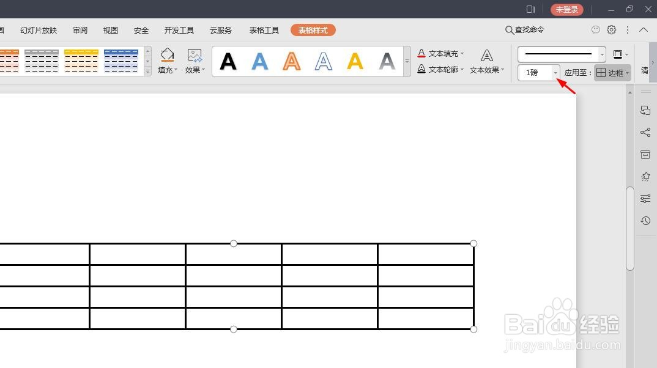Click the vertical scrollbar thumb
Viewport: 657px width, 368px height.
(x=629, y=229)
